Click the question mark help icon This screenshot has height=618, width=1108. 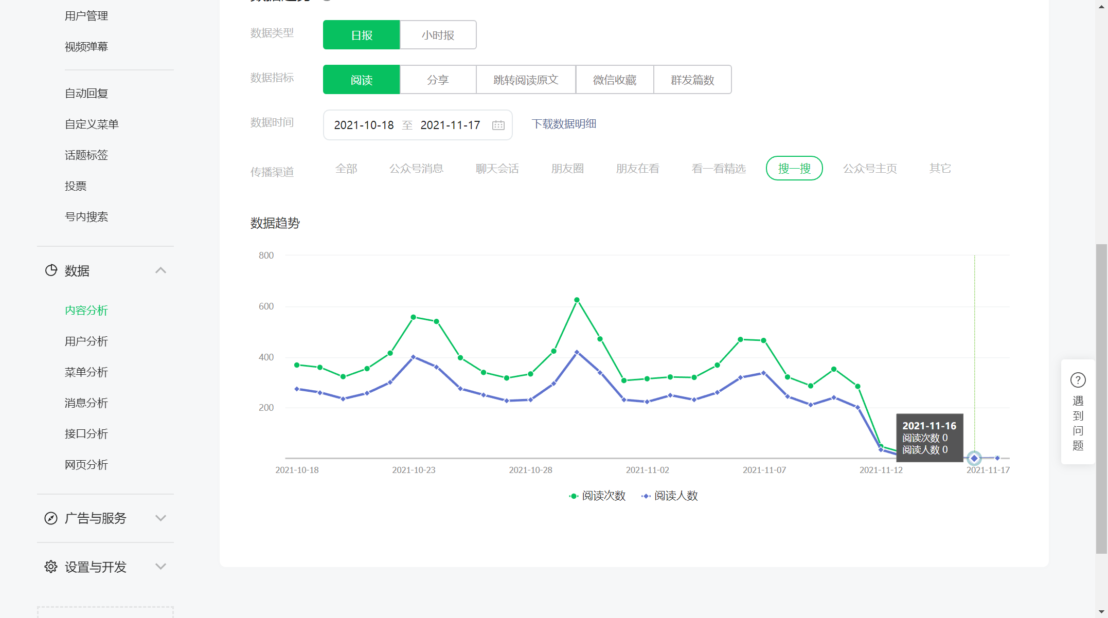point(1078,380)
